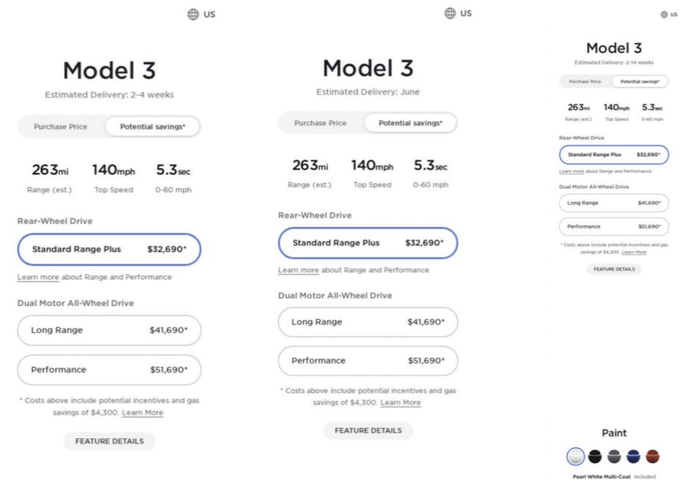Open FEATURE DETAILS in right panel
691x495 pixels.
click(x=613, y=269)
